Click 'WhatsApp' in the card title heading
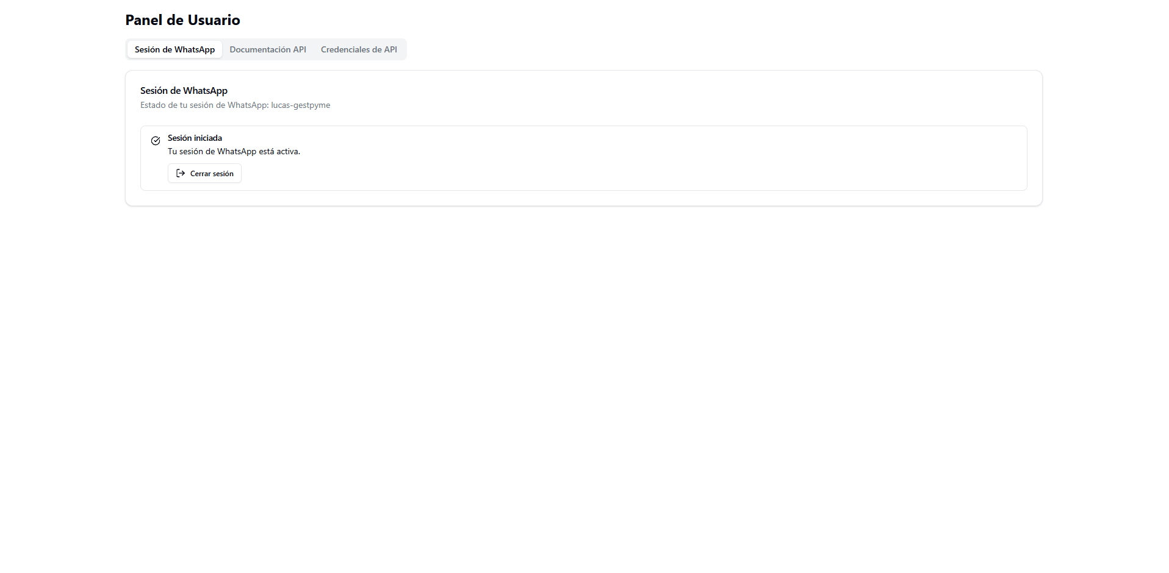The width and height of the screenshot is (1169, 573). 205,90
